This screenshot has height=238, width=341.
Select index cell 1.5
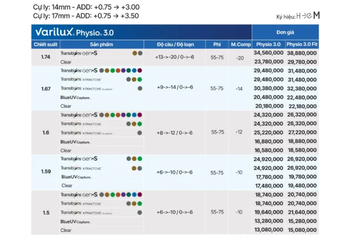tap(46, 212)
